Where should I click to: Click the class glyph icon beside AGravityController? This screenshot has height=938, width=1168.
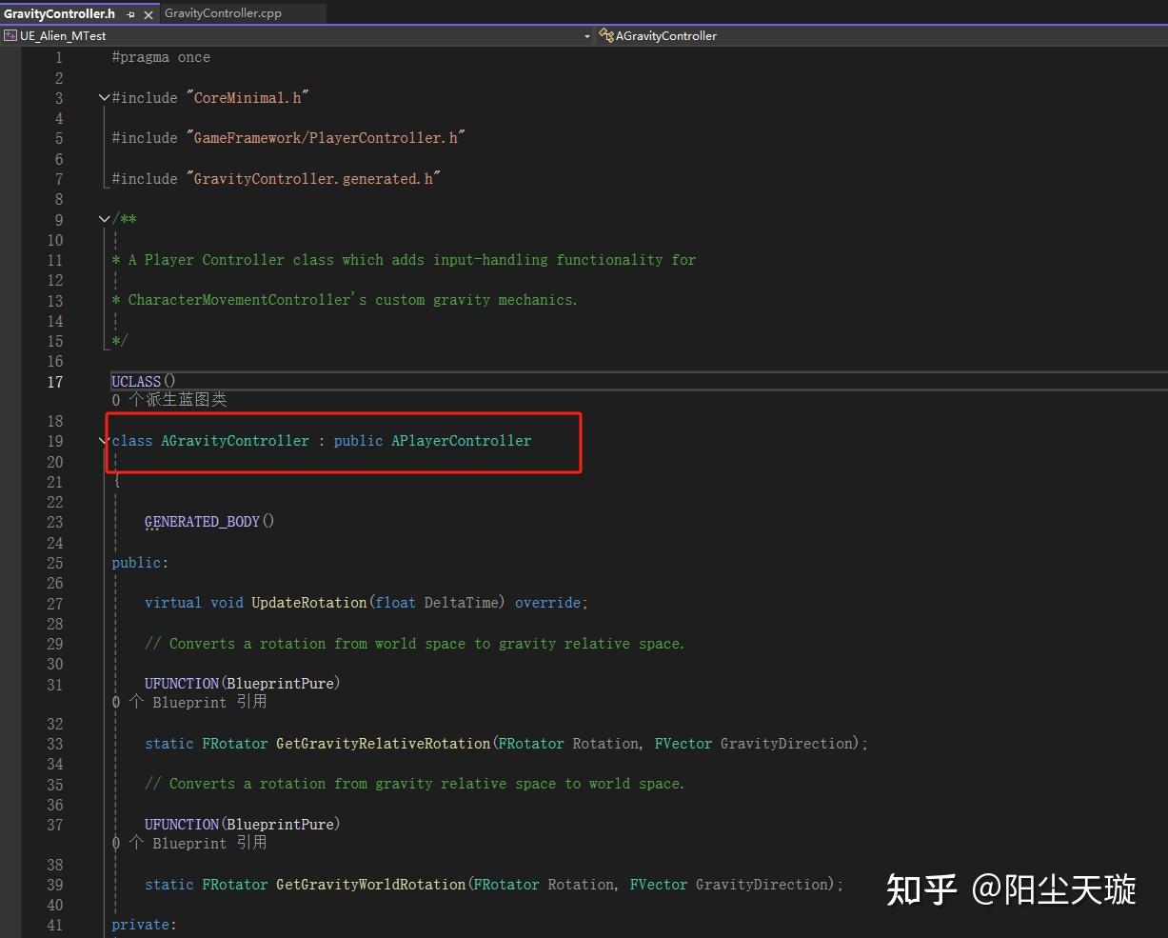(x=606, y=35)
